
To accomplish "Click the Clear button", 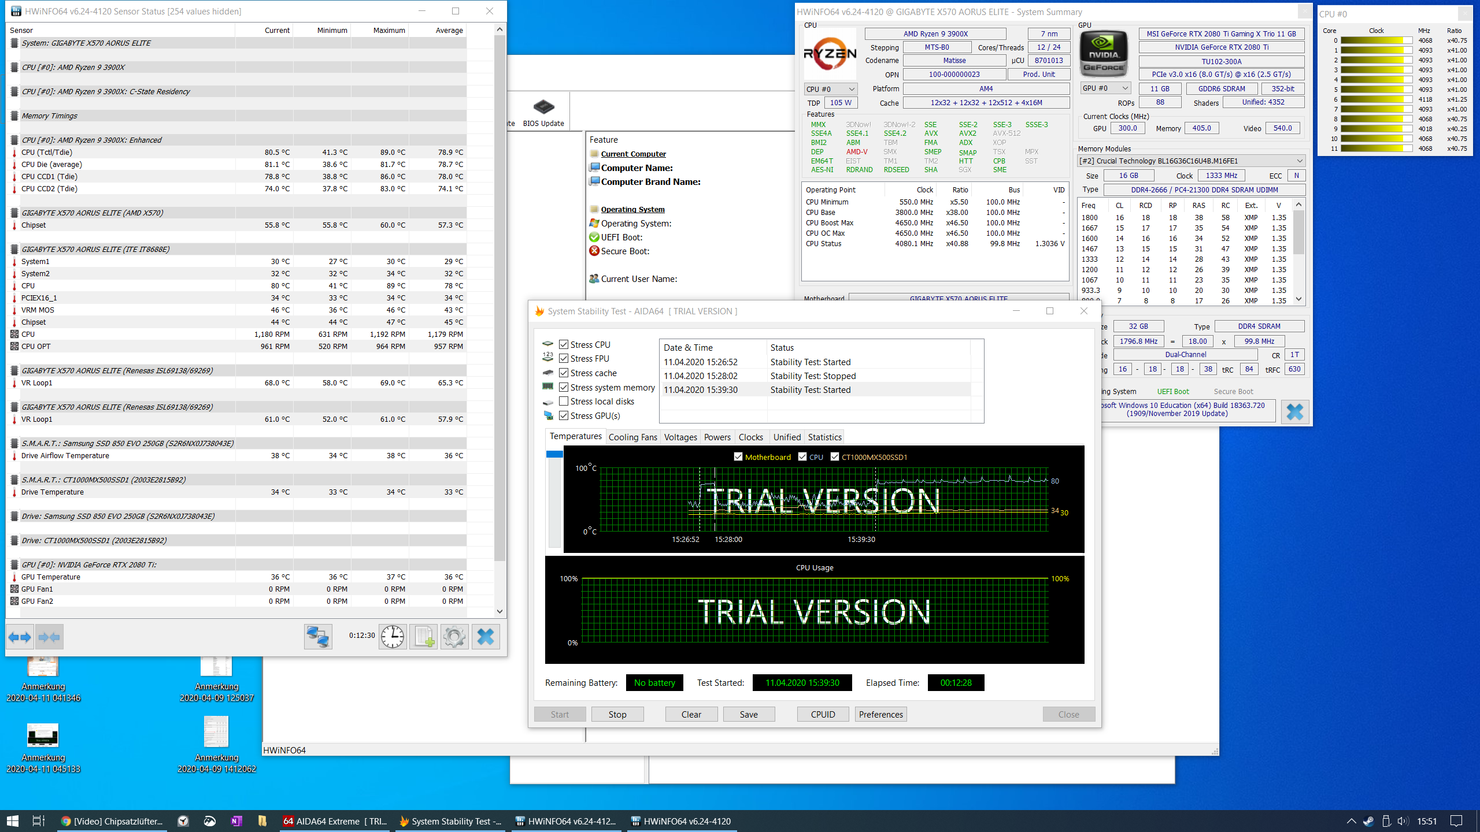I will coord(691,715).
